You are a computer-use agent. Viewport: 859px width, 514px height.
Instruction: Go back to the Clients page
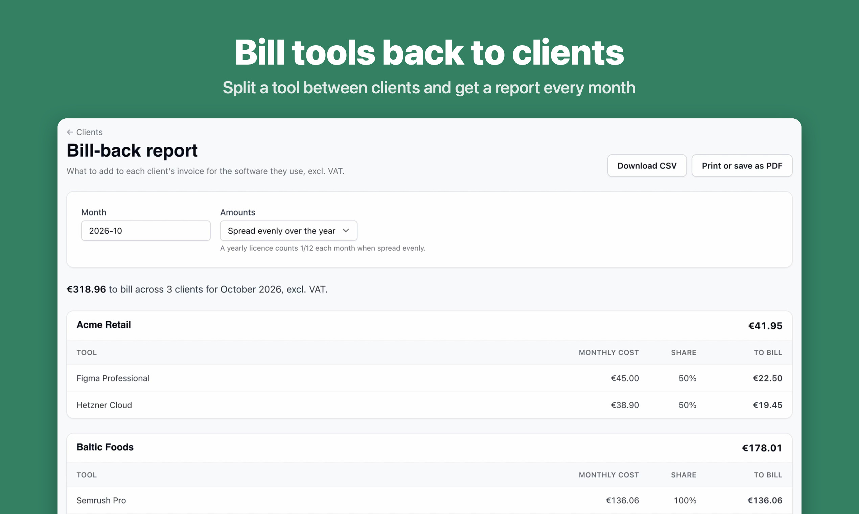pyautogui.click(x=85, y=132)
